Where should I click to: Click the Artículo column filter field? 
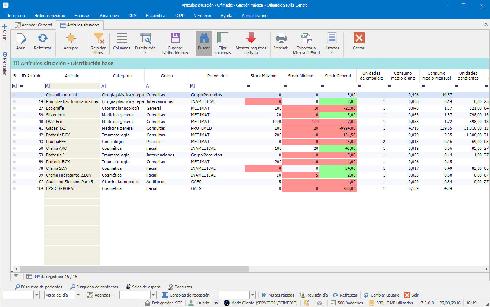(74, 86)
